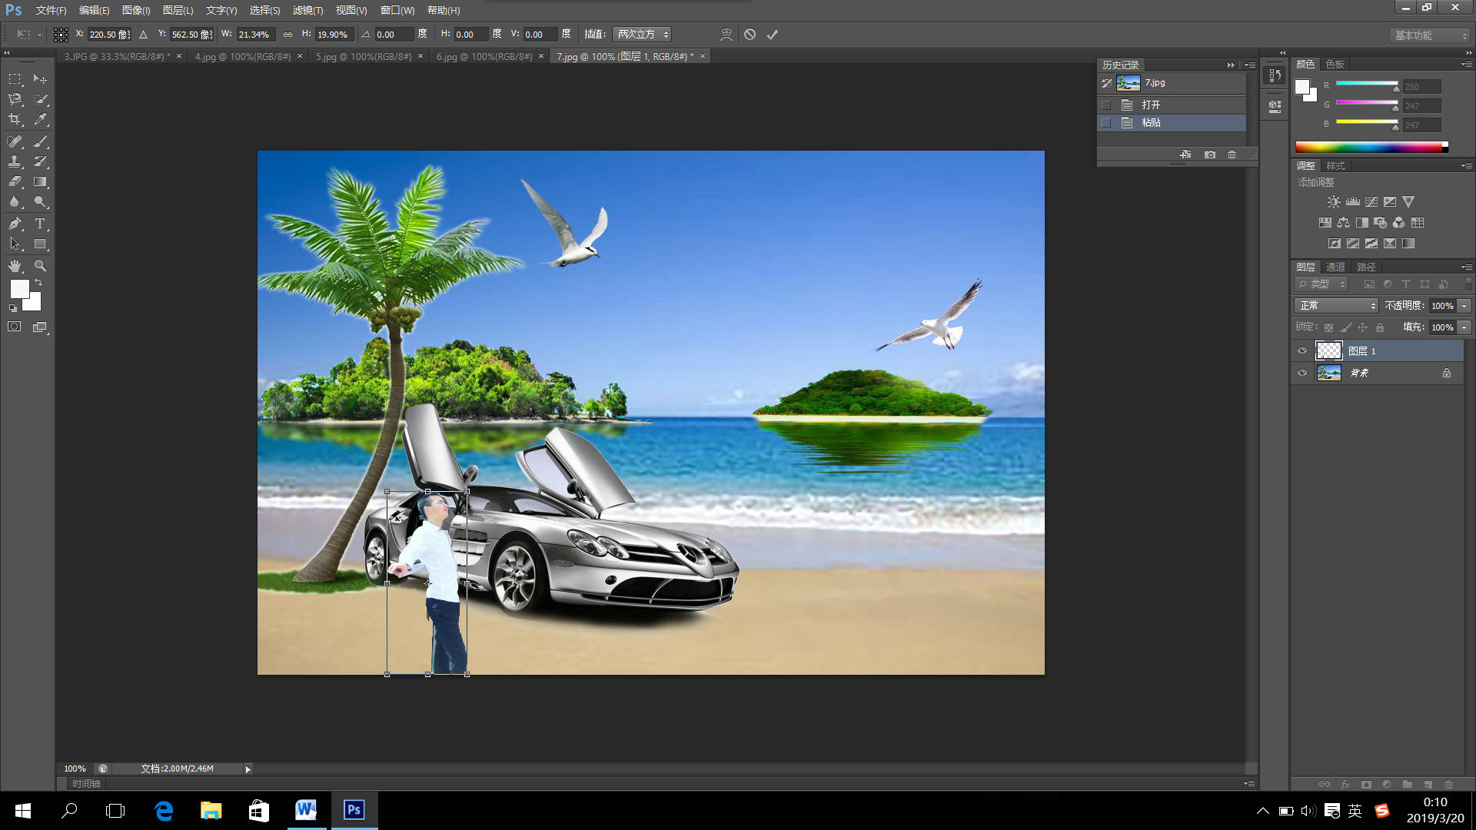Screen dimensions: 1476x830
Task: Open the History panel flyout menu
Action: tap(1250, 65)
